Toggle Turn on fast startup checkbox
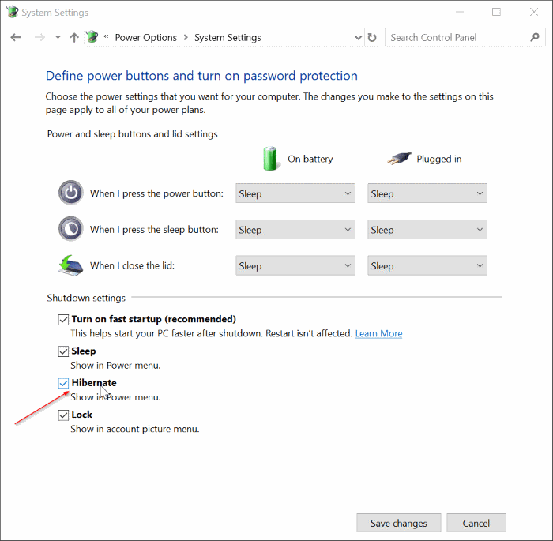553x541 pixels. pyautogui.click(x=63, y=320)
